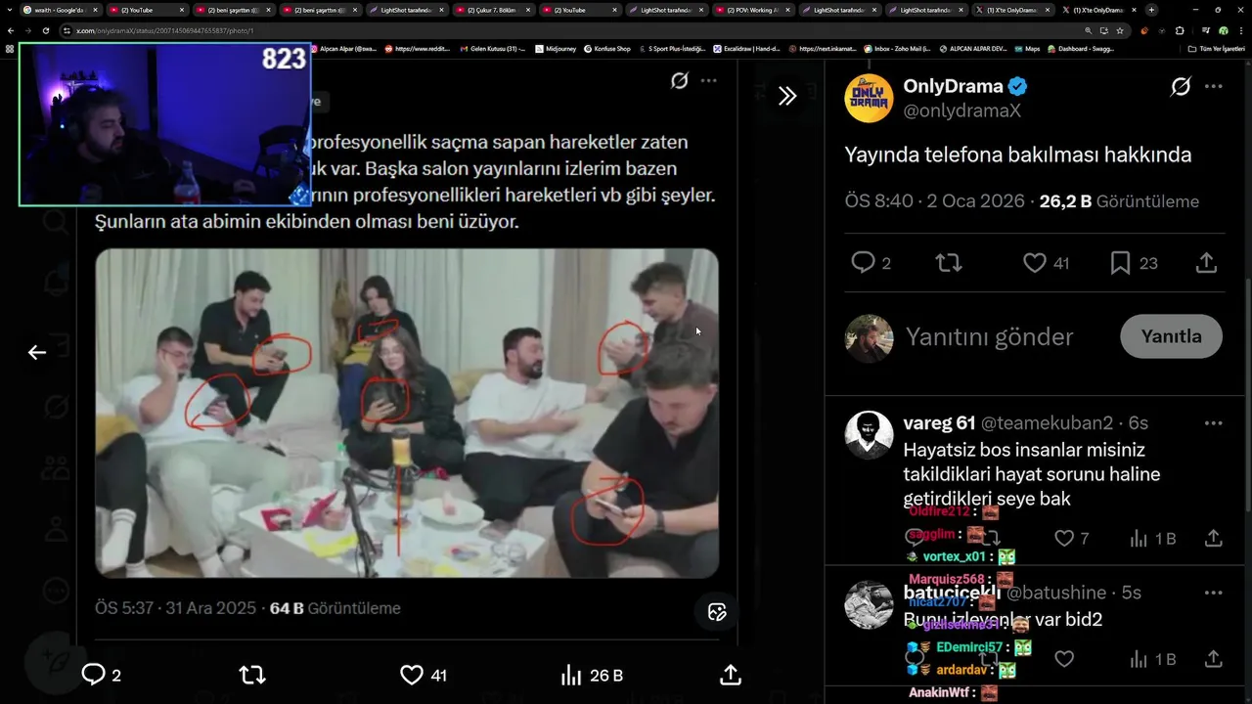This screenshot has height=704, width=1252.
Task: Click the Yanıtla reply button
Action: [1172, 336]
